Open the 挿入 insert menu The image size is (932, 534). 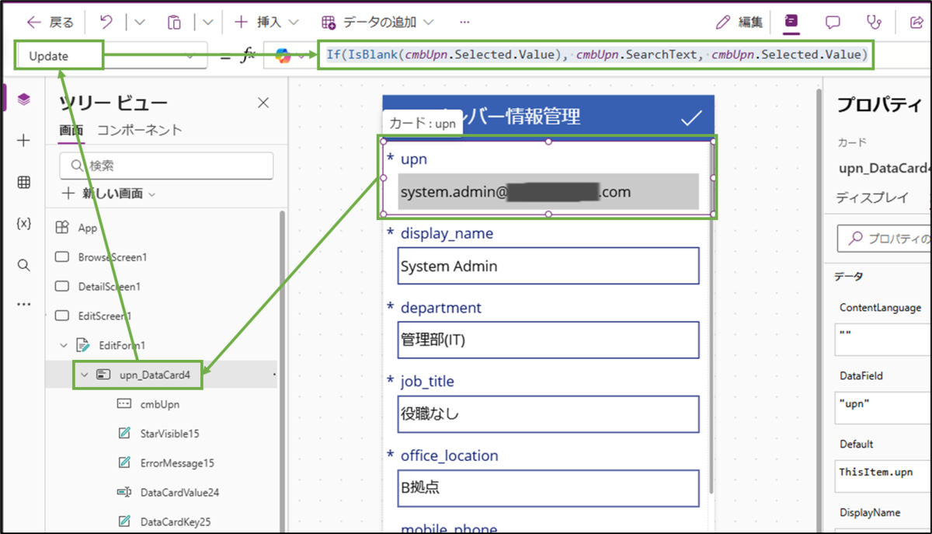[266, 22]
